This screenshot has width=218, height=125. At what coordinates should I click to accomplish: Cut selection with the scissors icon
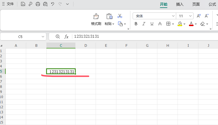(120, 16)
